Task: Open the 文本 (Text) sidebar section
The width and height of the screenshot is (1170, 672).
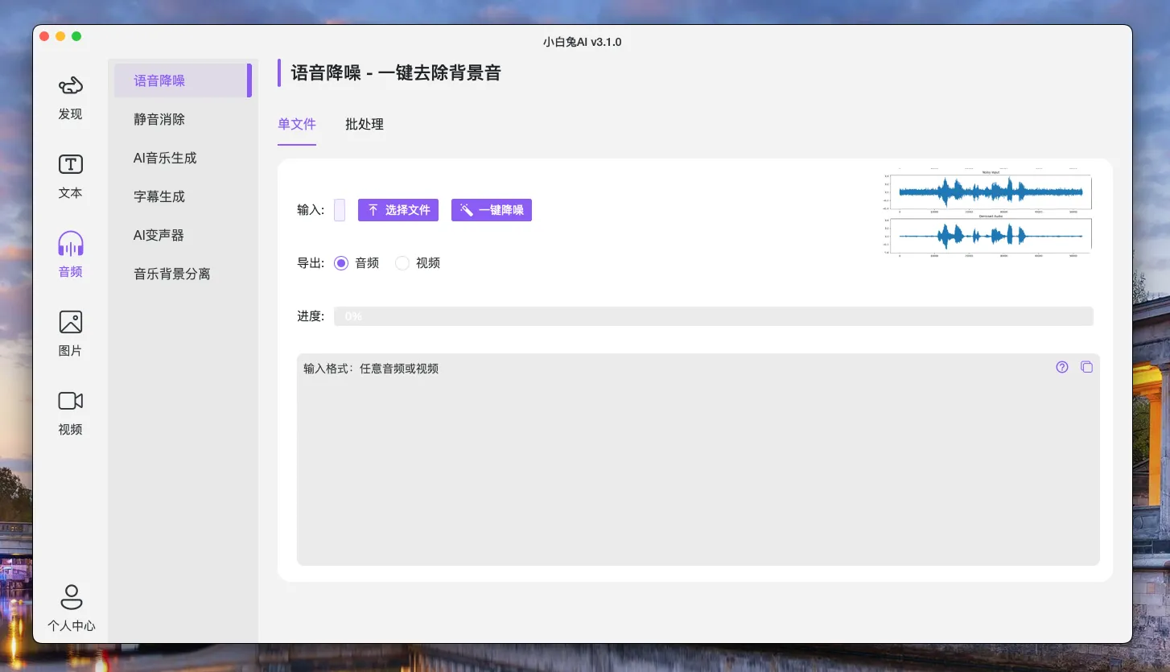Action: click(x=71, y=175)
